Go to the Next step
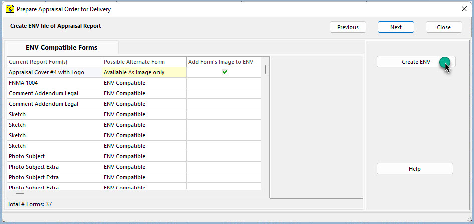 [396, 27]
